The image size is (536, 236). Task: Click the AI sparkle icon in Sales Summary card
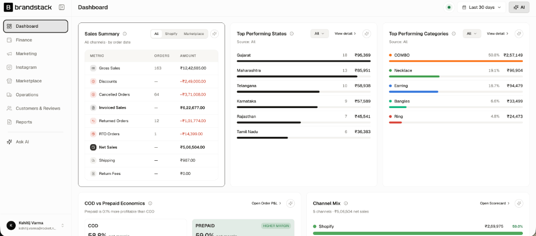pyautogui.click(x=214, y=34)
